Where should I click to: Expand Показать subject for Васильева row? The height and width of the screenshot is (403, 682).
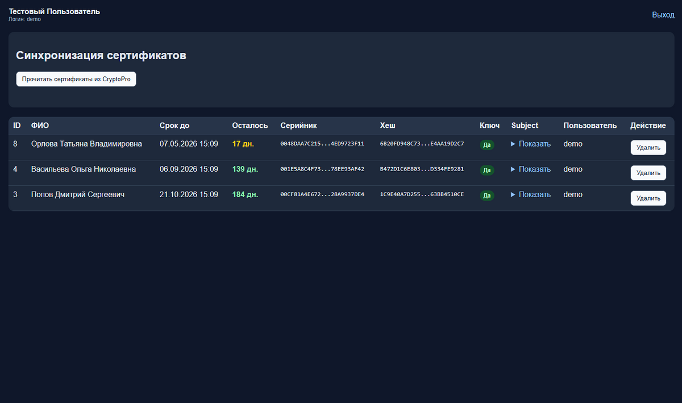(531, 169)
